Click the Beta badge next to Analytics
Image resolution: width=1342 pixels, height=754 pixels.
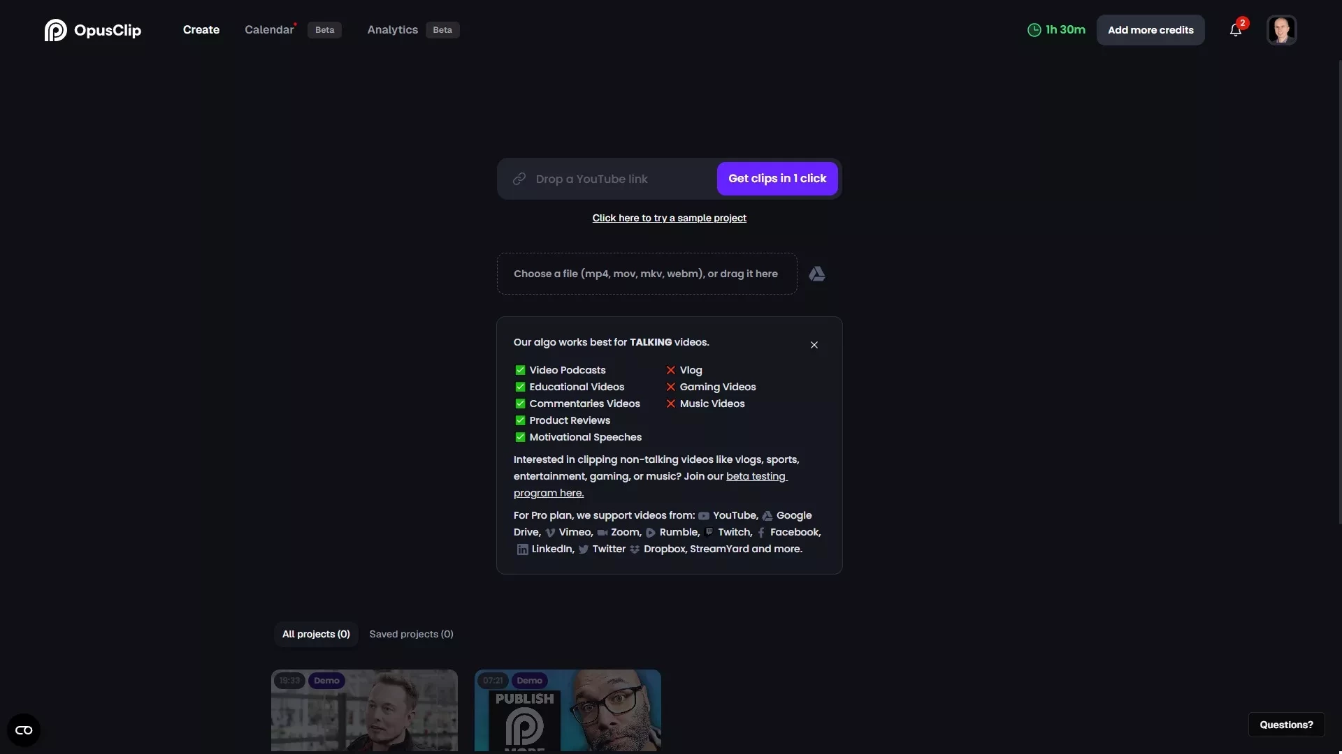pyautogui.click(x=442, y=30)
